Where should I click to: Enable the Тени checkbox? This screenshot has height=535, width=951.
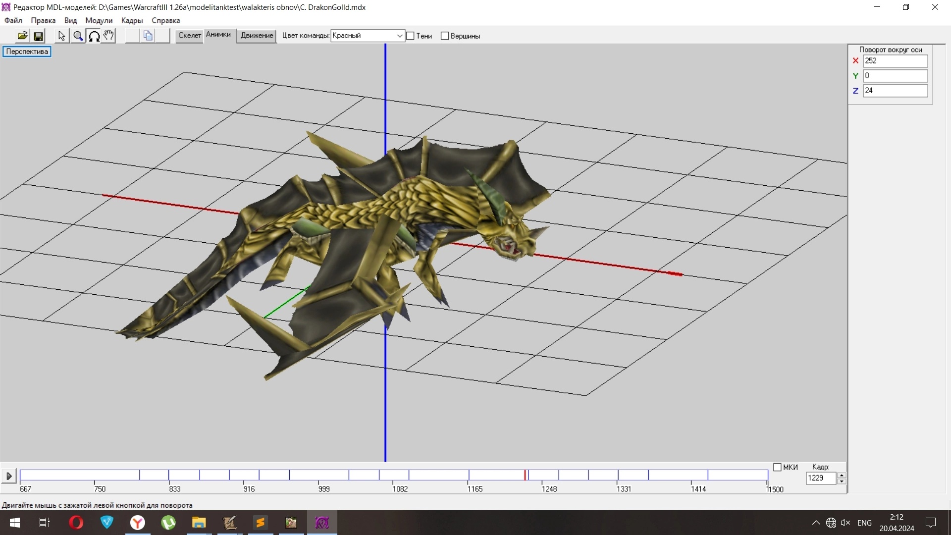point(410,36)
